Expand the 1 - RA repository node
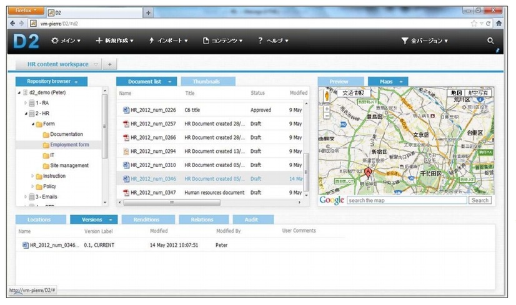This screenshot has width=516, height=305. [x=26, y=103]
